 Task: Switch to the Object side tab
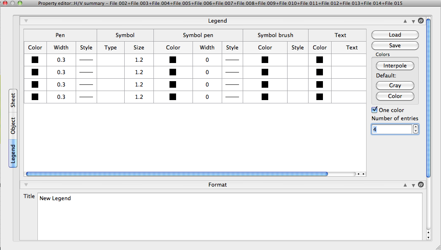(x=13, y=126)
